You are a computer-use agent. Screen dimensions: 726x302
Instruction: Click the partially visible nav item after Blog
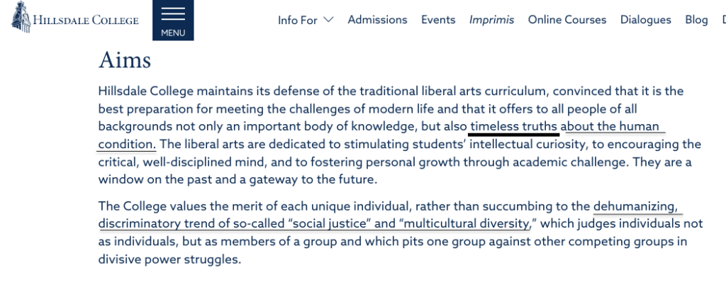(723, 20)
